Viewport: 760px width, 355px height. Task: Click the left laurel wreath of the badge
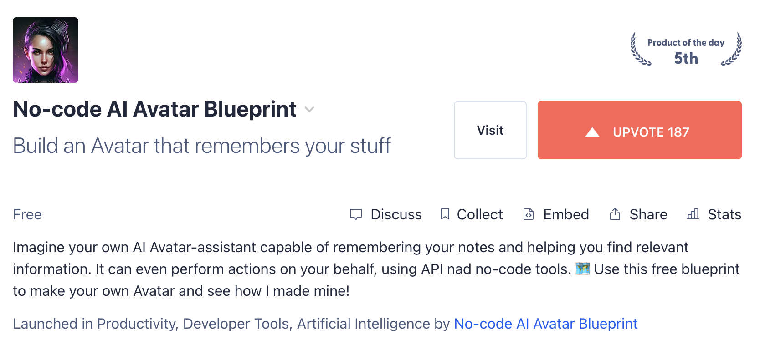(639, 49)
